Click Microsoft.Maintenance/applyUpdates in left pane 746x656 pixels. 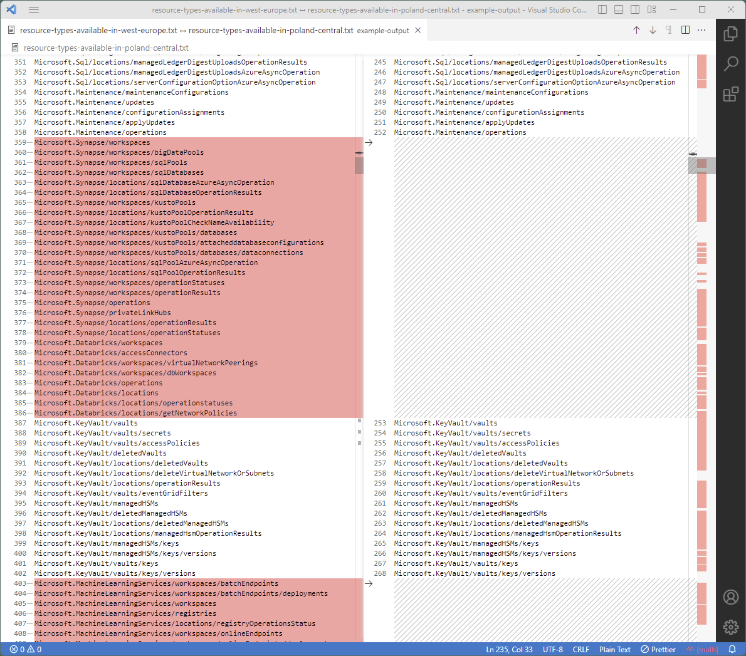pyautogui.click(x=104, y=122)
